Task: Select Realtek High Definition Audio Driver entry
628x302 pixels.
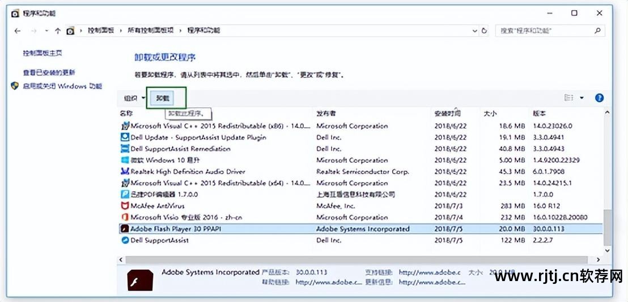Action: [188, 171]
